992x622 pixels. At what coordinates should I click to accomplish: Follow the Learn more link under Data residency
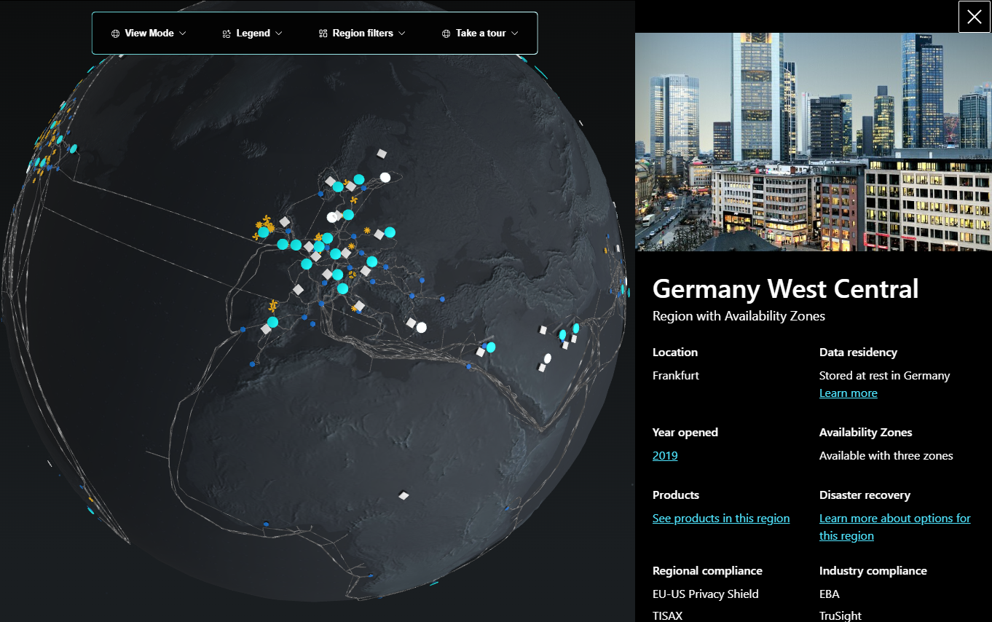pyautogui.click(x=848, y=393)
